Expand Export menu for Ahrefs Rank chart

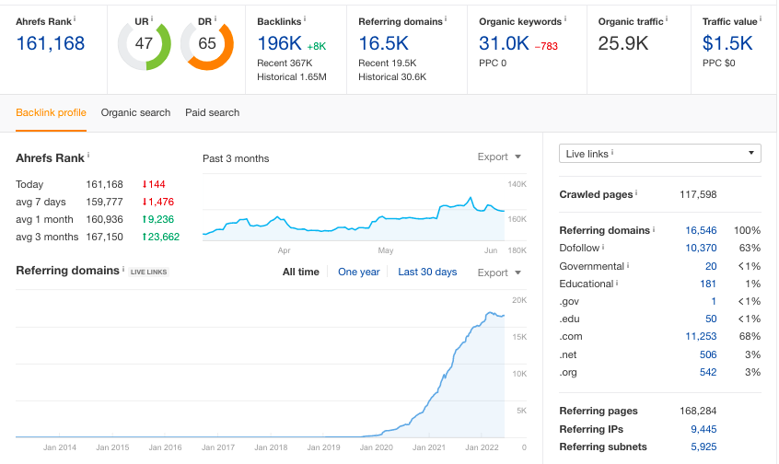click(499, 157)
